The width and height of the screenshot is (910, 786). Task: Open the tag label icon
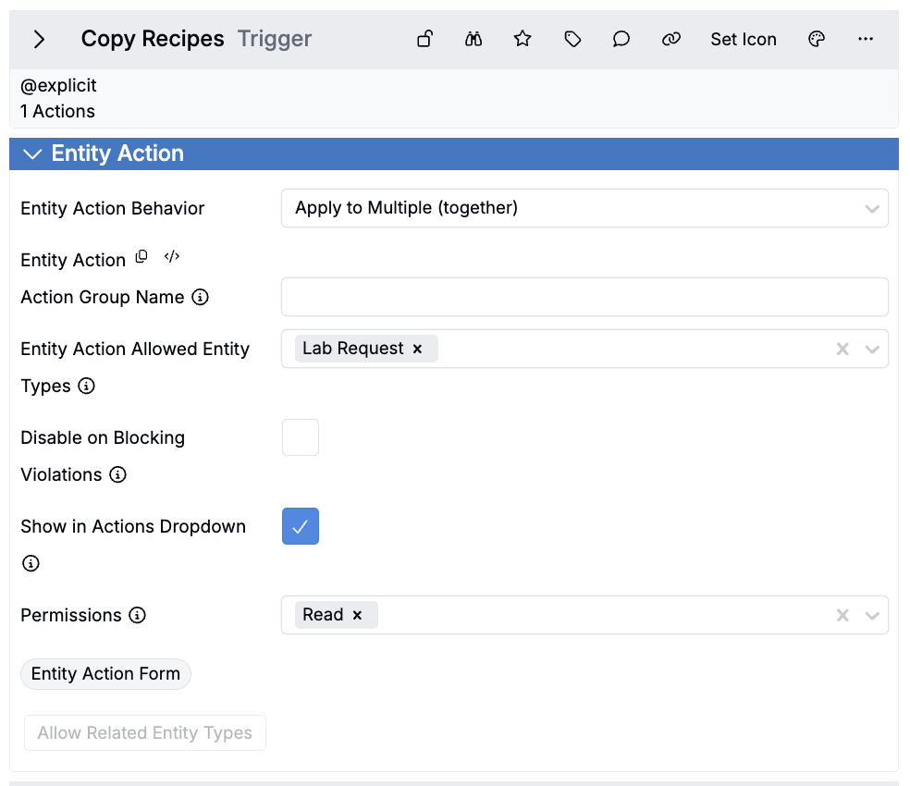click(x=572, y=39)
